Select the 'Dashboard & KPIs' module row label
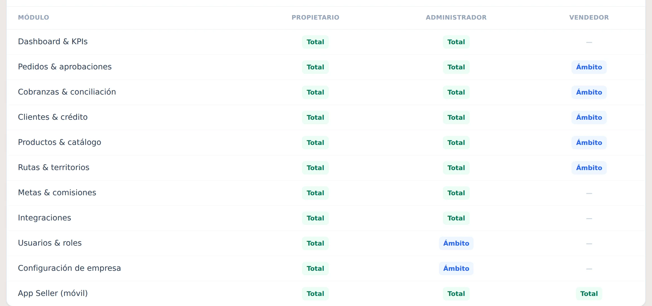The image size is (652, 306). 53,41
